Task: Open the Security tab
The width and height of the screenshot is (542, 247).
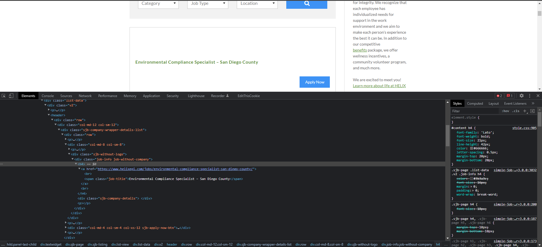Action: click(173, 96)
